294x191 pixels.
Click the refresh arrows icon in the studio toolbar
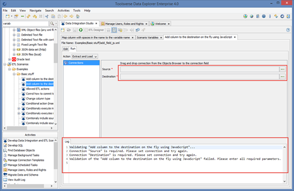pyautogui.click(x=138, y=30)
